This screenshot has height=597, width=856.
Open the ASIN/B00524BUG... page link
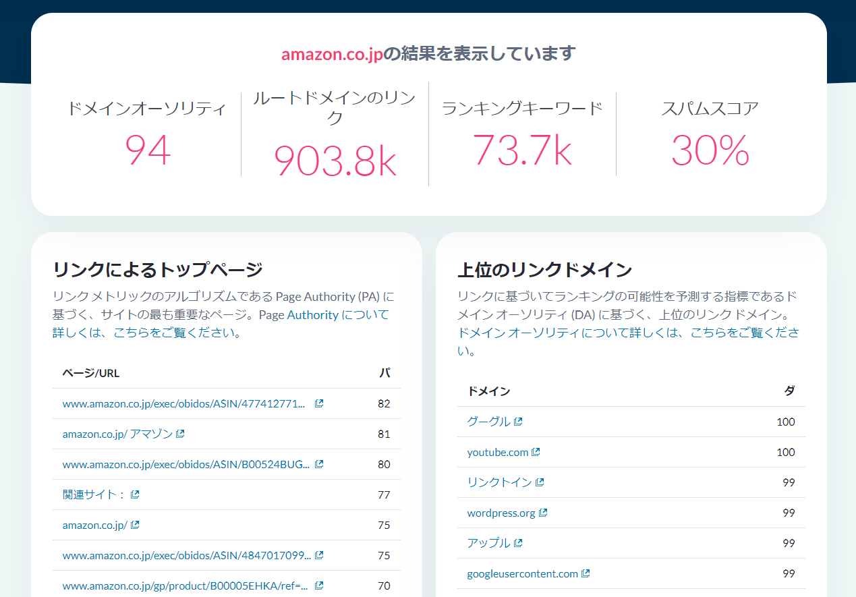186,464
